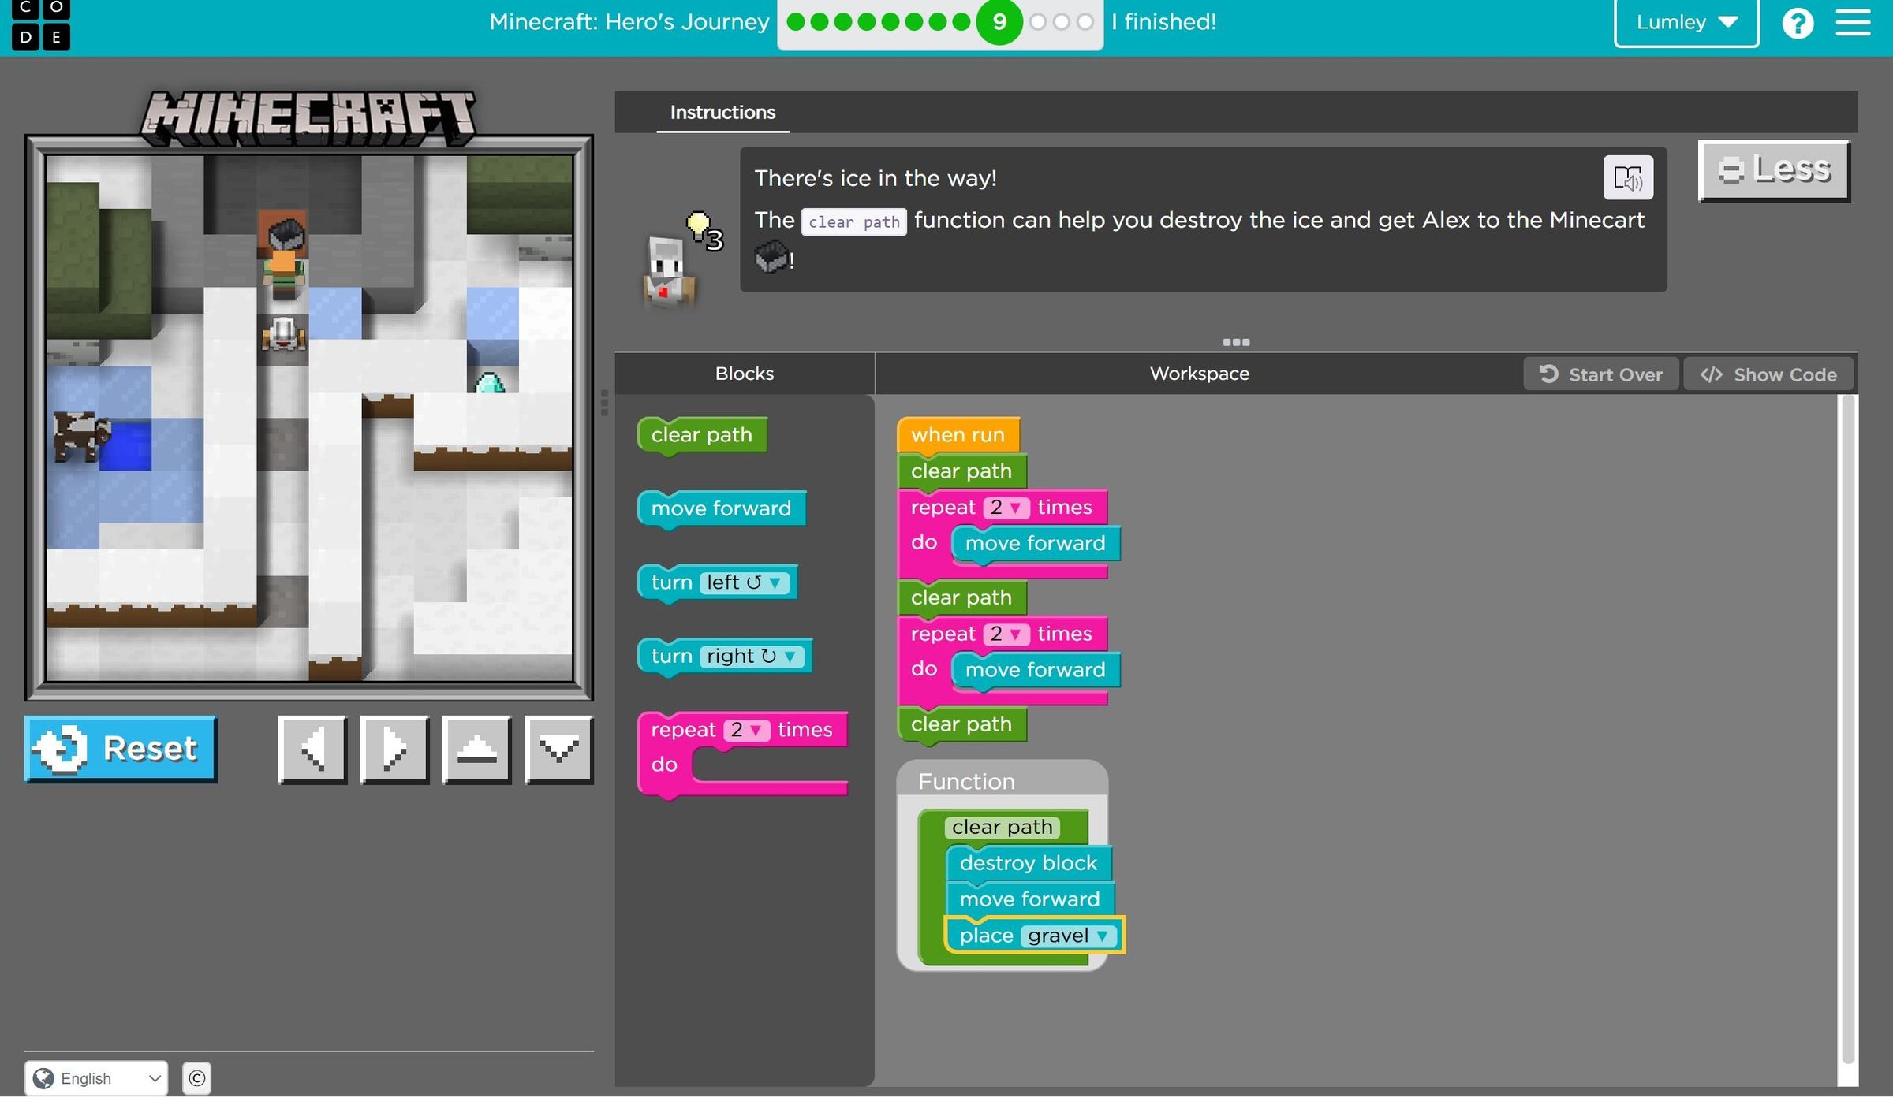Open the help question mark icon
Image resolution: width=1893 pixels, height=1105 pixels.
(1799, 22)
